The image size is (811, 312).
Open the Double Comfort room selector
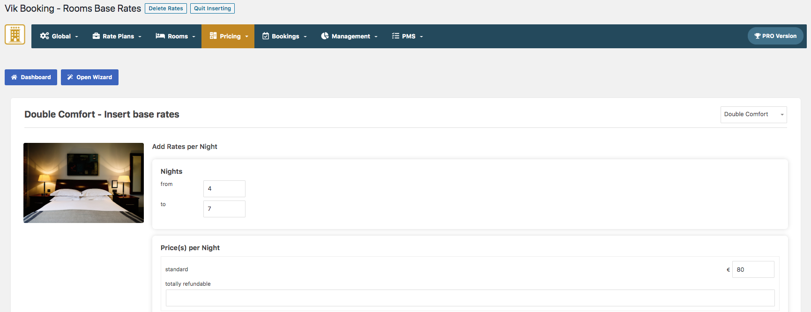tap(753, 114)
